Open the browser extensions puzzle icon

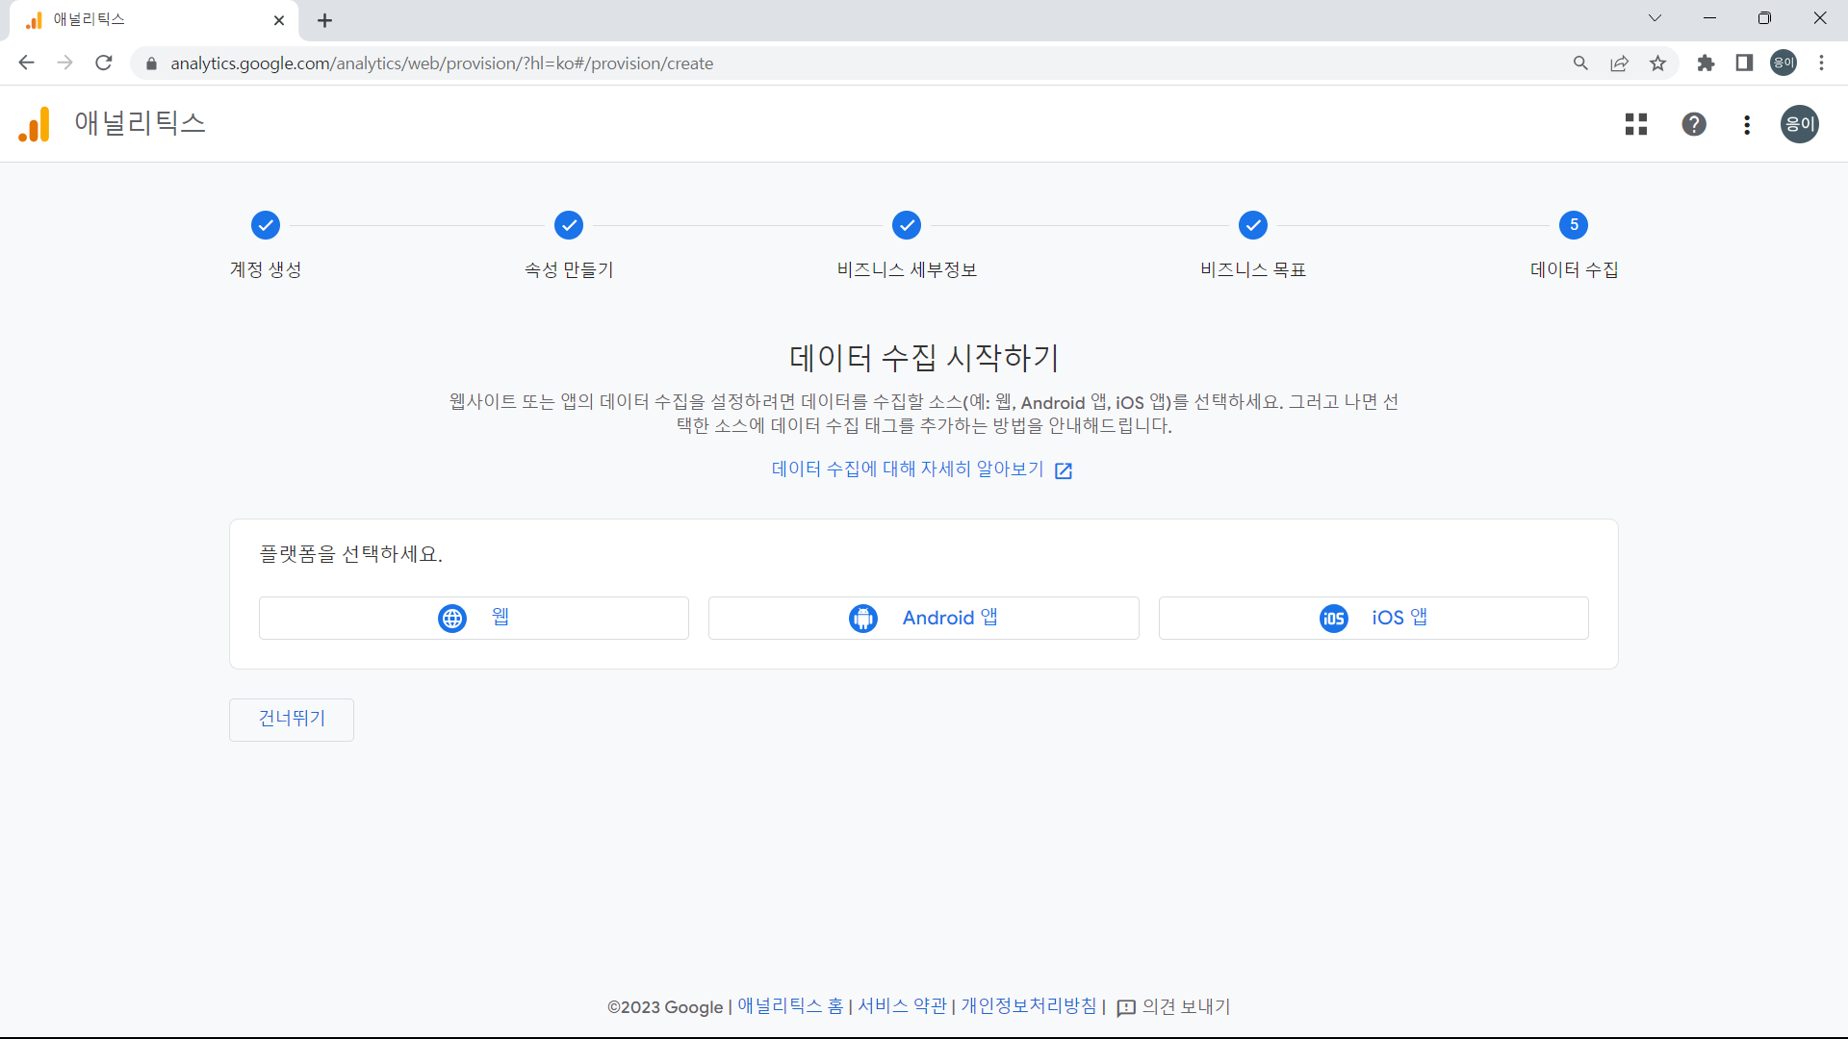[x=1706, y=63]
